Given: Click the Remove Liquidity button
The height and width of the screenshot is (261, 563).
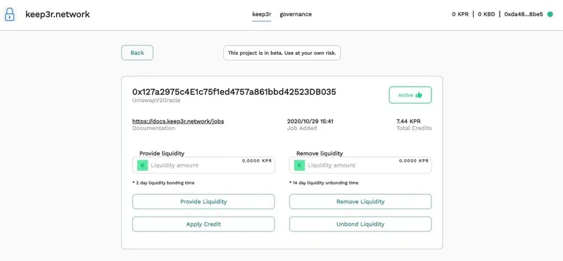Looking at the screenshot, I should click(360, 202).
